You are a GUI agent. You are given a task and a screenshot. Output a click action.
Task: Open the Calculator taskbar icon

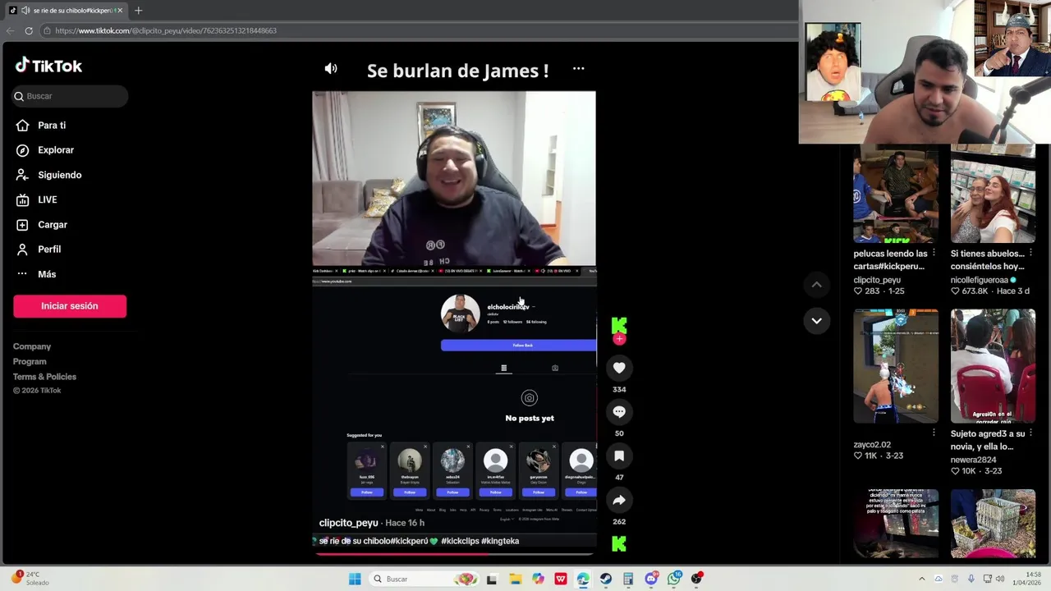(x=628, y=579)
